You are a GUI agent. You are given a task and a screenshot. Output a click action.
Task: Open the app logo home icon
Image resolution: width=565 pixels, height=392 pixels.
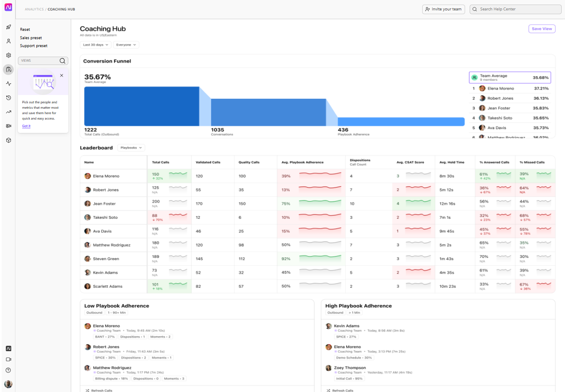click(8, 7)
